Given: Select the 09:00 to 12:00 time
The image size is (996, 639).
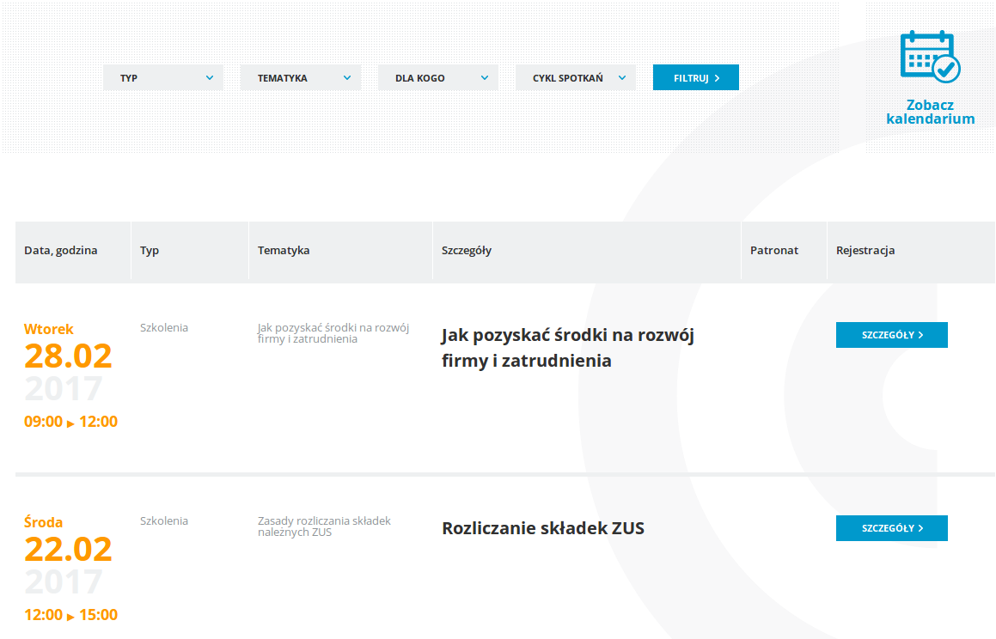Looking at the screenshot, I should (70, 422).
